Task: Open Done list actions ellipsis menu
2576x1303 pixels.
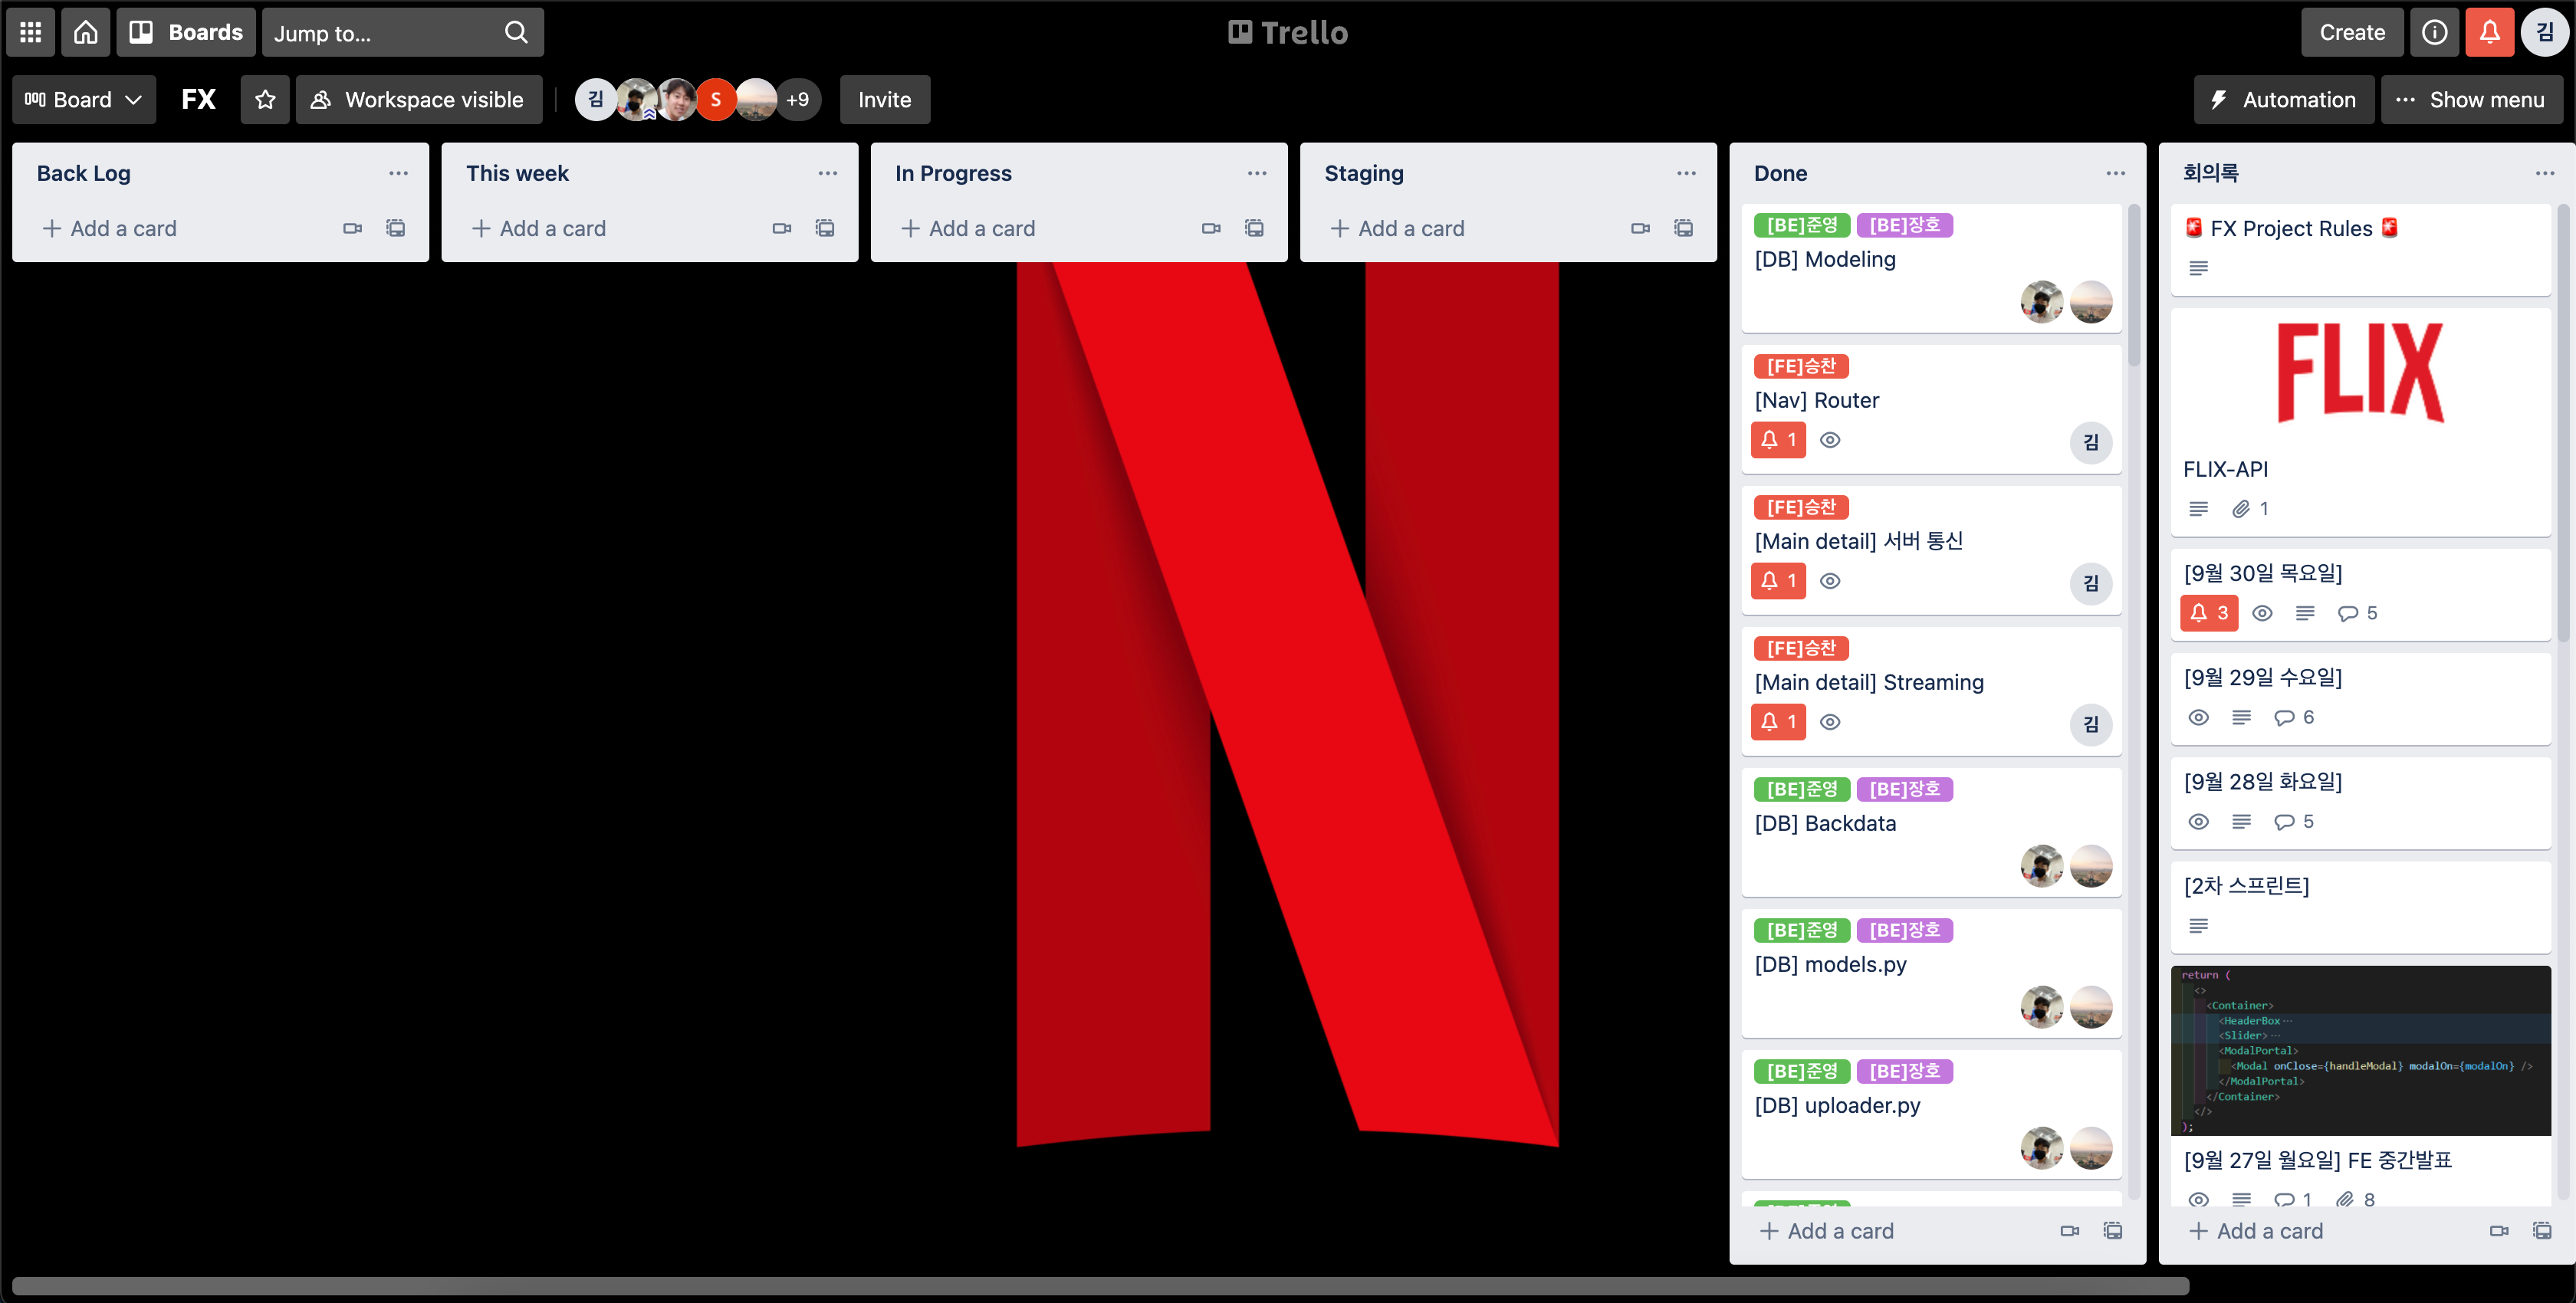Action: pyautogui.click(x=2115, y=173)
